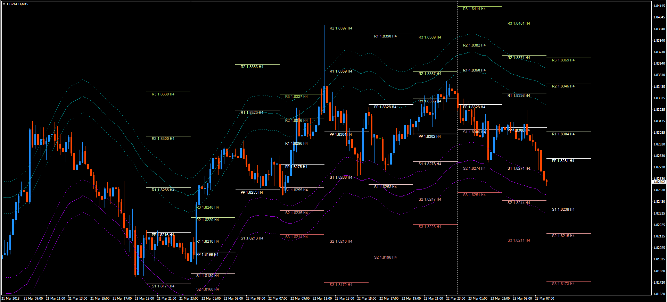
Task: Click the "R1 1.8359 H4" pivot label
Action: click(341, 72)
